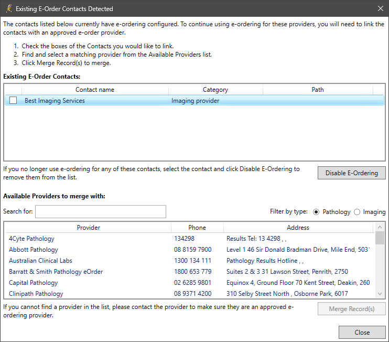Image resolution: width=389 pixels, height=342 pixels.
Task: Click providers list scroll up arrow
Action: click(380, 227)
